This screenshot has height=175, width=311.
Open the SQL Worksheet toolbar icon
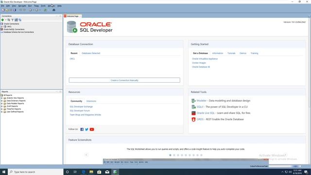45,10
